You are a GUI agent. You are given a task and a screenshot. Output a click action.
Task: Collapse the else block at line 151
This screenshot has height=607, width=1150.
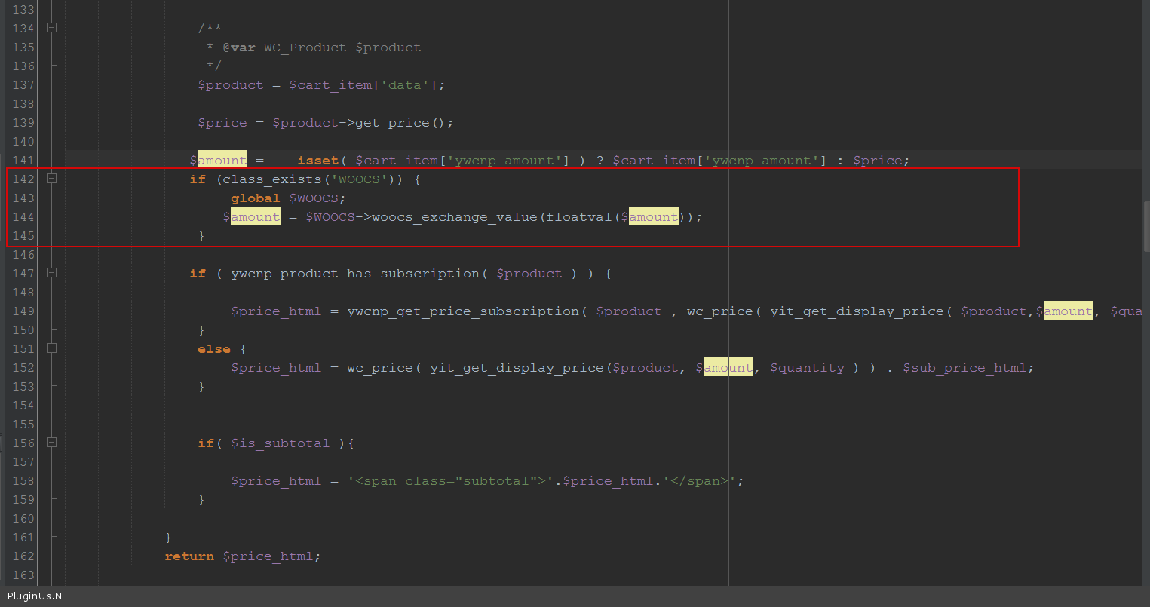[51, 348]
